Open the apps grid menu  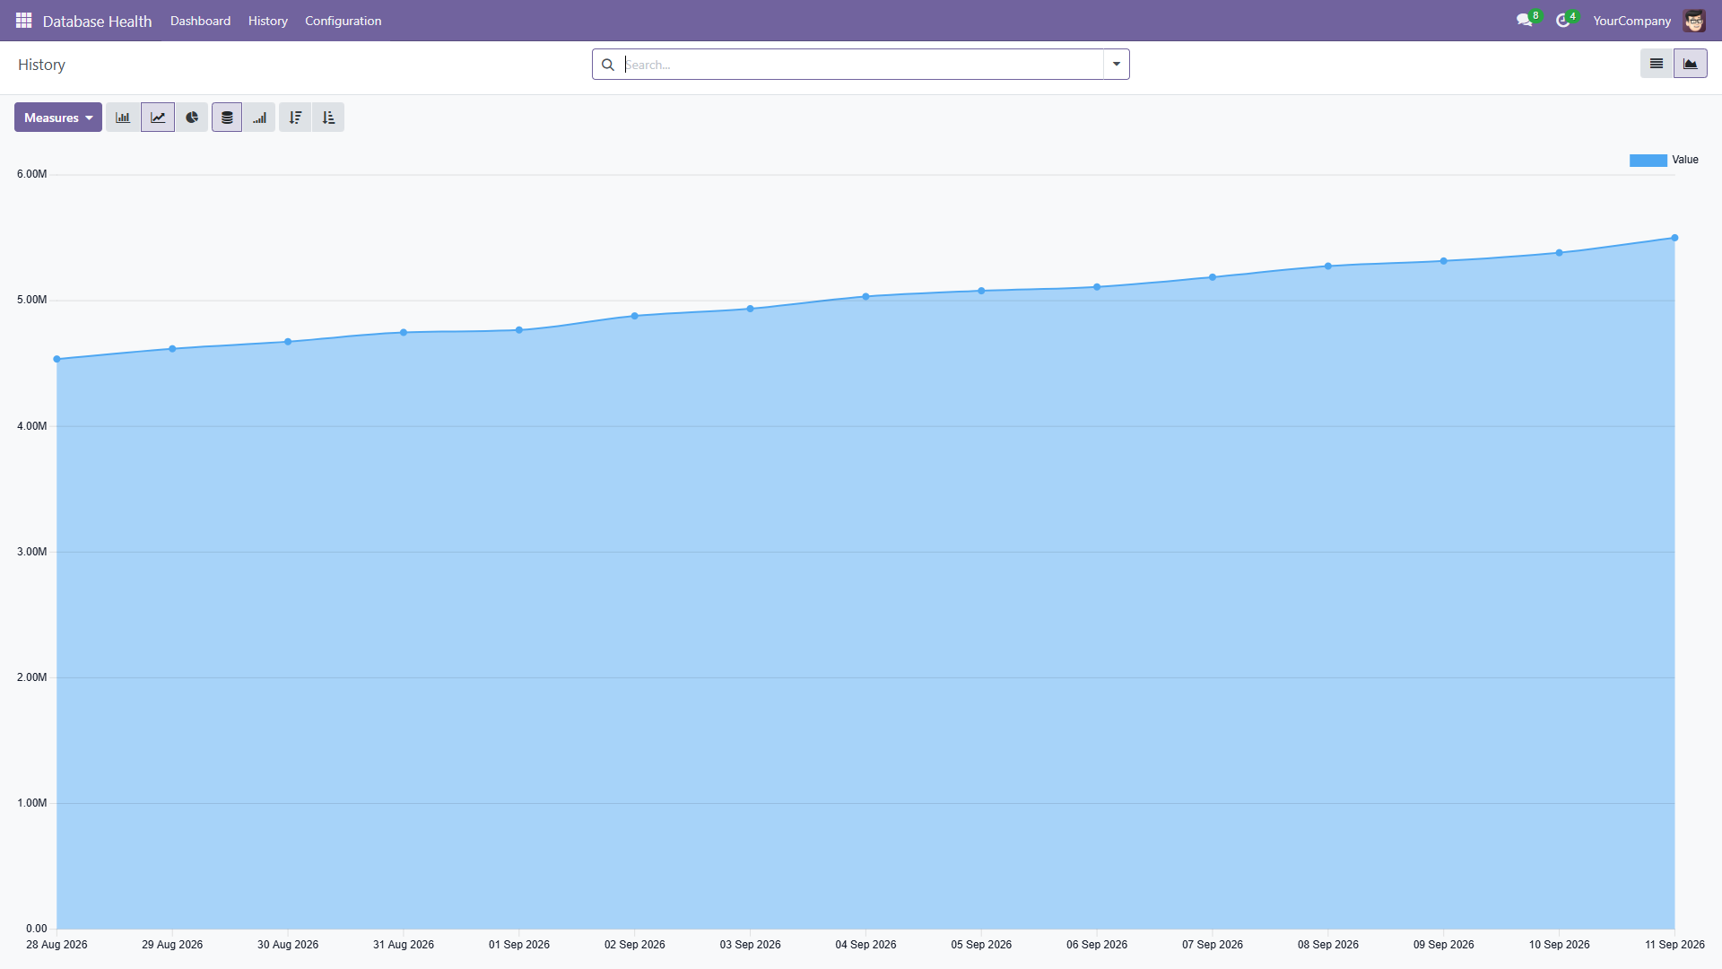pos(24,20)
